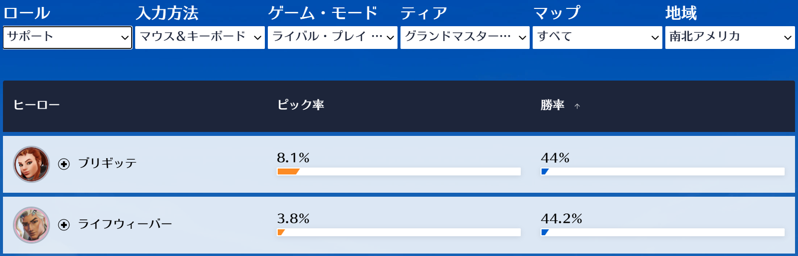Open the ティア dropdown showing グランドマスター

click(x=465, y=38)
